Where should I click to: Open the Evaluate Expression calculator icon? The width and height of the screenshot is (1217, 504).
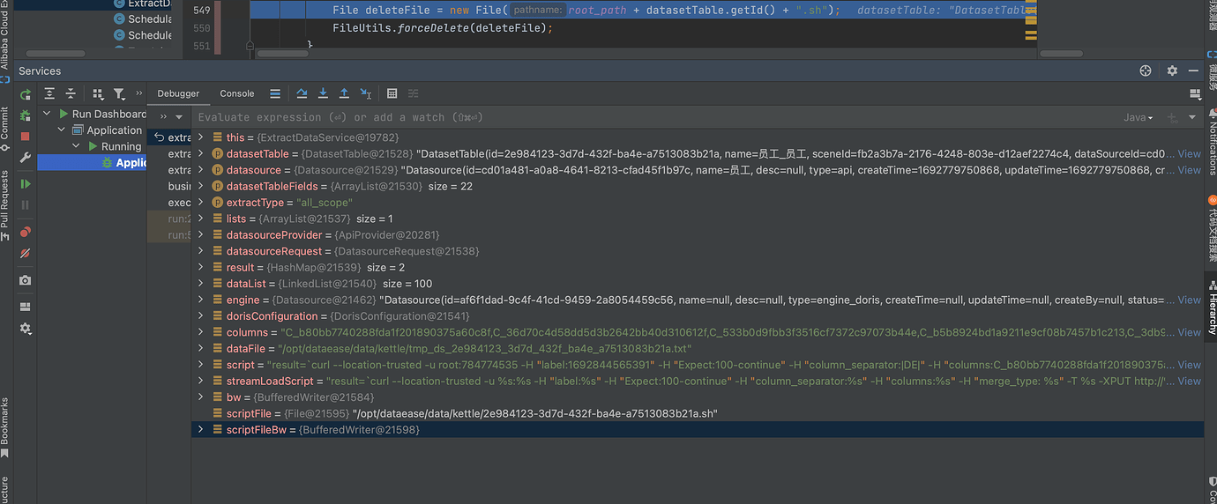392,93
